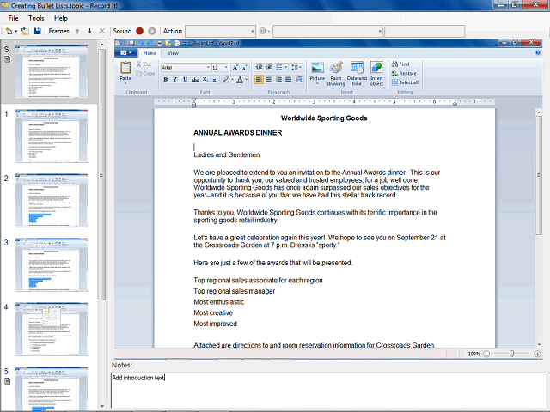Open the highlight color dropdown arrow
The width and height of the screenshot is (550, 412).
pos(232,80)
